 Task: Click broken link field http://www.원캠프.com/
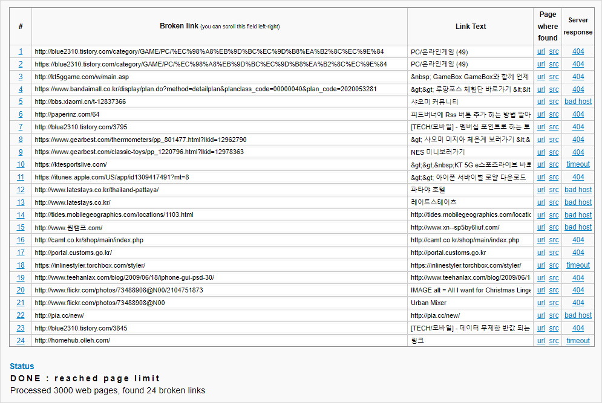pyautogui.click(x=219, y=227)
